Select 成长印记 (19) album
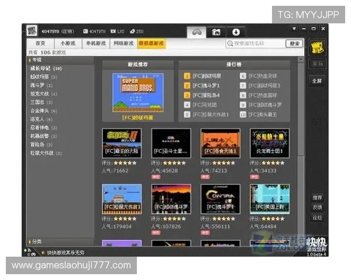351x280 pixels. [46, 69]
